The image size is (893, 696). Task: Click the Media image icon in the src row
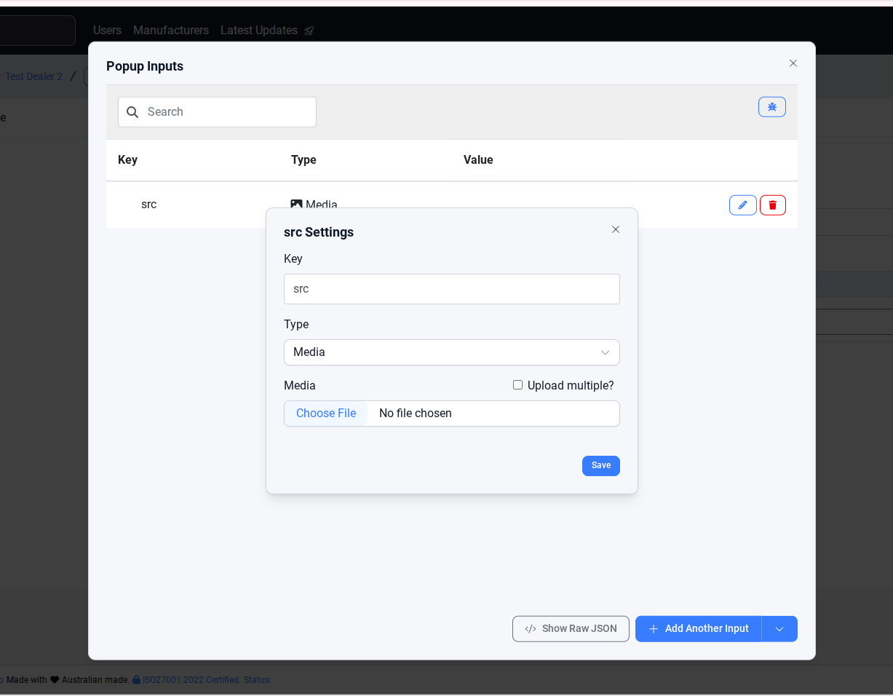[296, 205]
